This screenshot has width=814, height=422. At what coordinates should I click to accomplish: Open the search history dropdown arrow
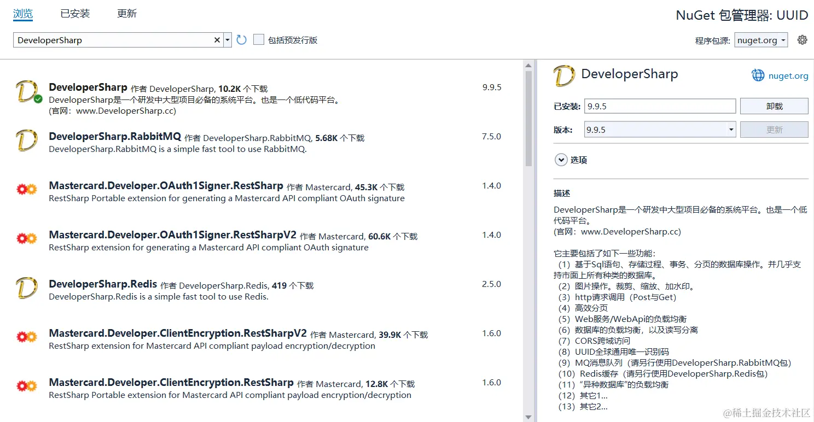(x=228, y=40)
